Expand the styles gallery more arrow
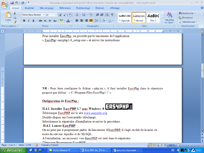The image size is (204, 153). click(162, 22)
